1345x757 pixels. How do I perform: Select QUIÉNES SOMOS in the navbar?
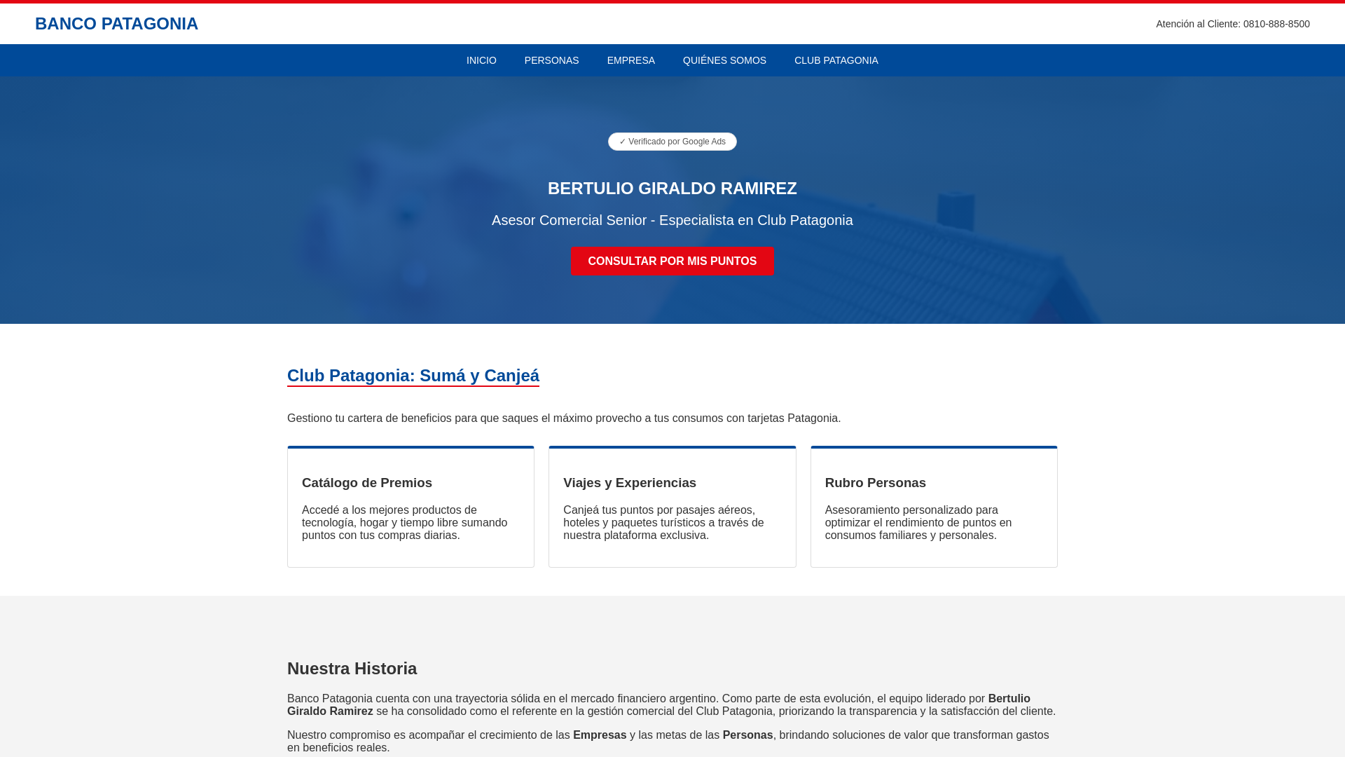pos(724,60)
